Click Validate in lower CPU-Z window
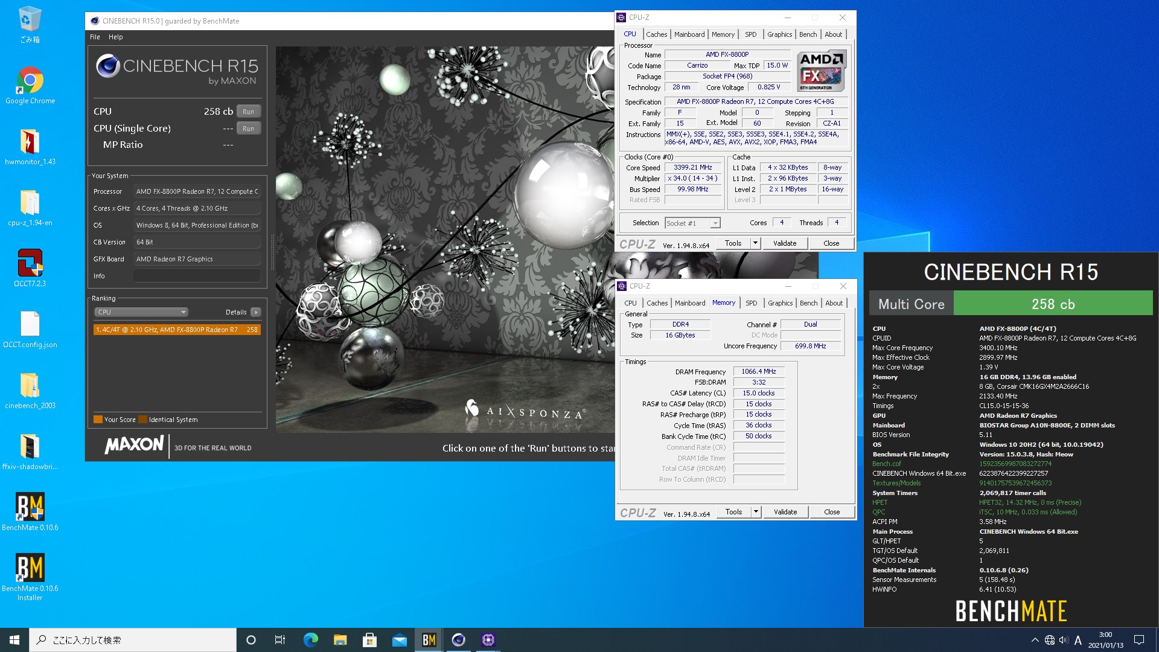 click(785, 512)
